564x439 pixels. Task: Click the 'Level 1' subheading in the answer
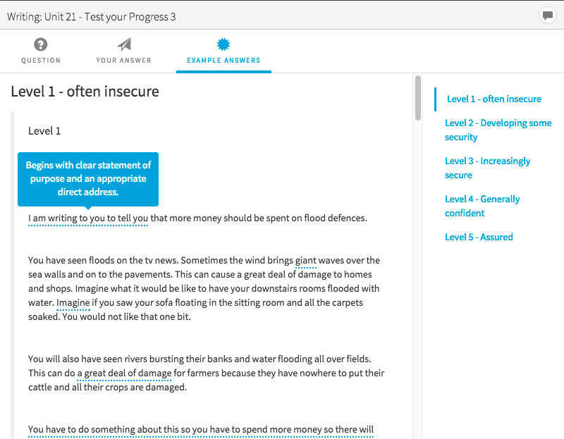44,131
